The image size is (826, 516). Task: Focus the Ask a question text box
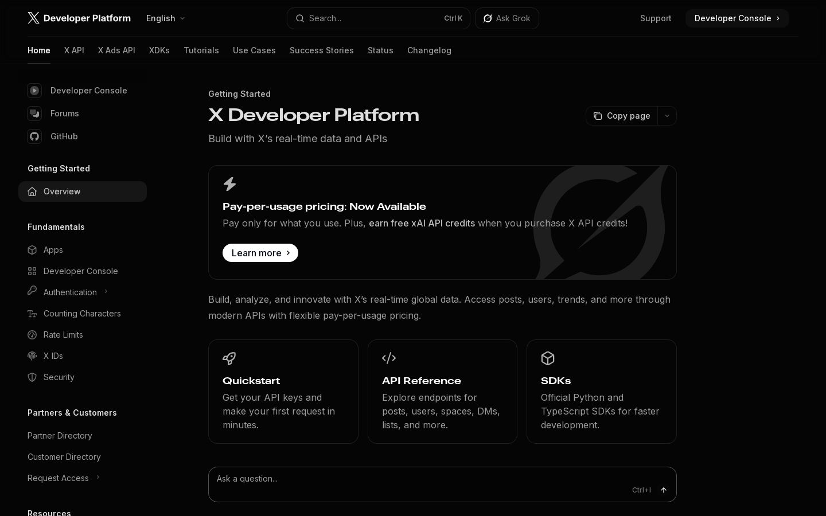pyautogui.click(x=442, y=484)
